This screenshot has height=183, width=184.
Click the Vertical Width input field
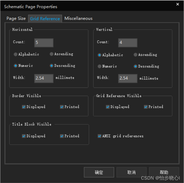(127, 78)
